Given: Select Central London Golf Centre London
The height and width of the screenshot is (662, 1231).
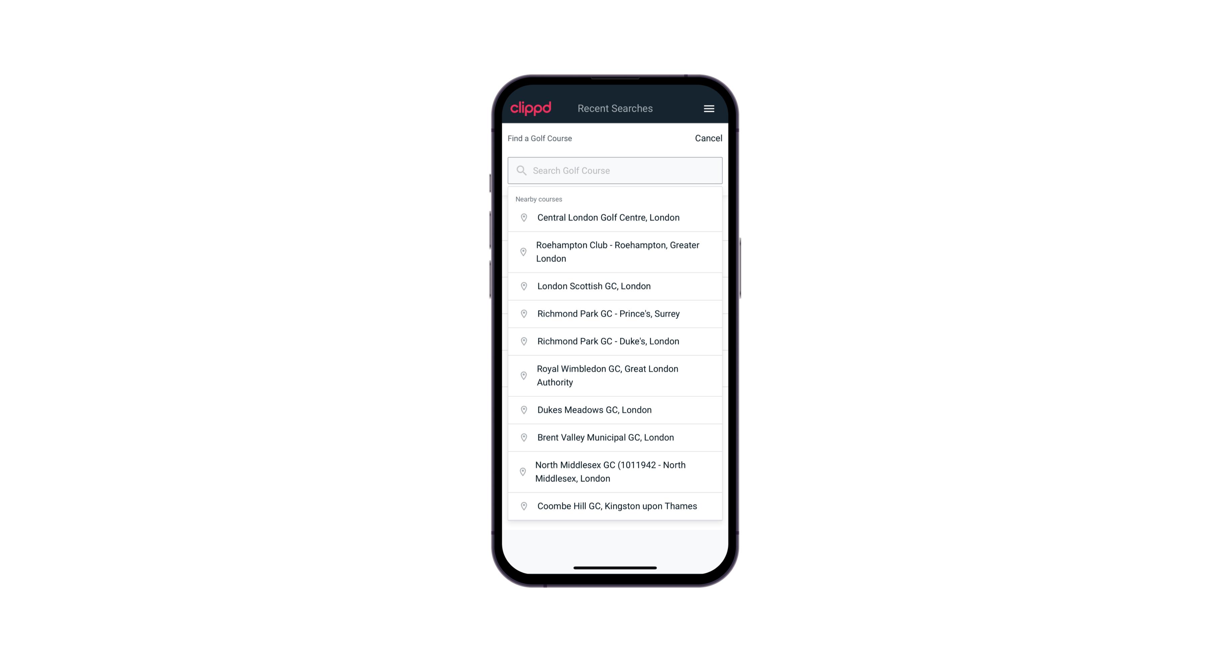Looking at the screenshot, I should 615,217.
